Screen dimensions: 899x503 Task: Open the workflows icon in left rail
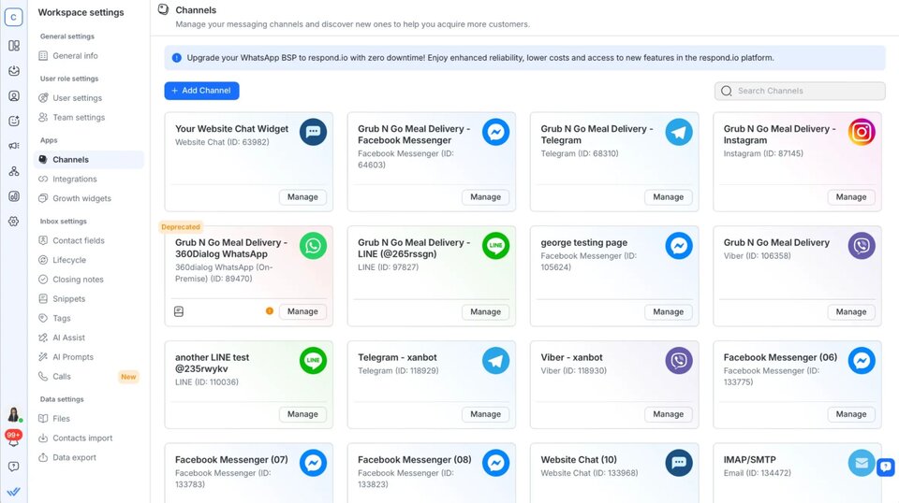point(14,171)
